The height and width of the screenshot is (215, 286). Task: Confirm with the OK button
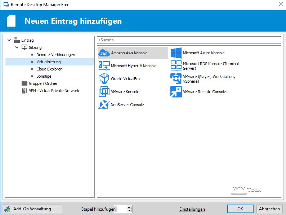(240, 209)
